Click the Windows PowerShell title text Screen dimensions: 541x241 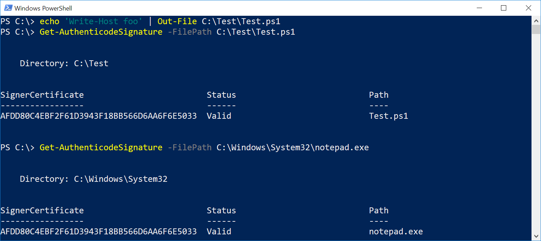(43, 8)
